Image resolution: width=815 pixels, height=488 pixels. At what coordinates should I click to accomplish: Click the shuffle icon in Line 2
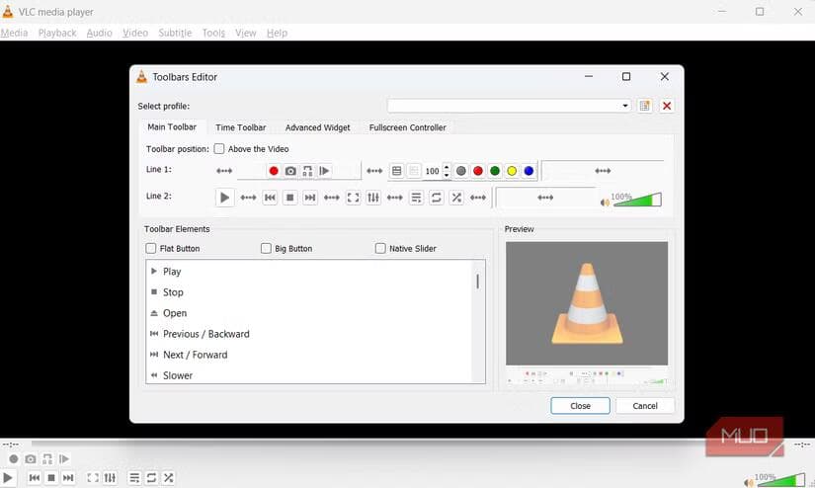[x=456, y=198]
